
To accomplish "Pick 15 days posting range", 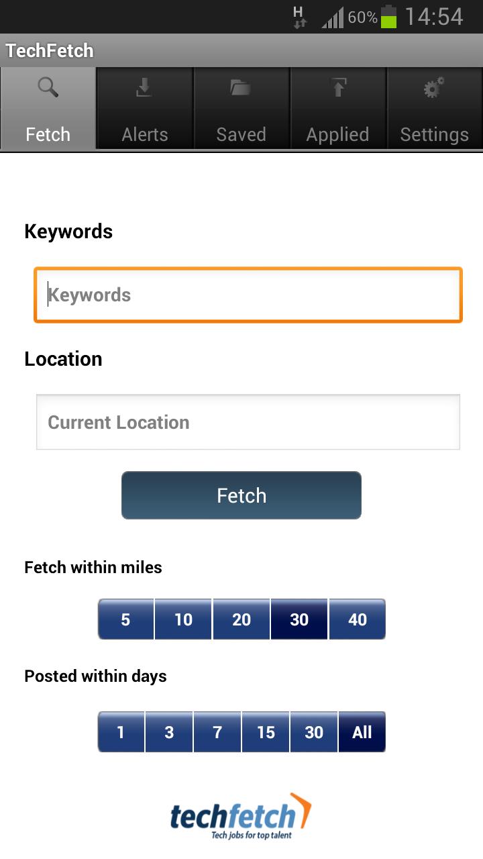I will click(x=265, y=732).
